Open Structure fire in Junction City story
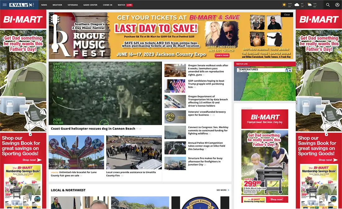Screen dimensions: 342x209 (x=205, y=161)
